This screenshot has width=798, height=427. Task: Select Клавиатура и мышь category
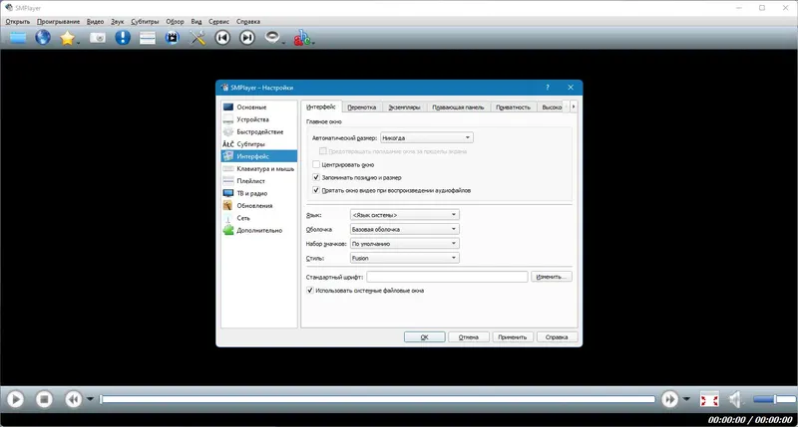tap(259, 168)
